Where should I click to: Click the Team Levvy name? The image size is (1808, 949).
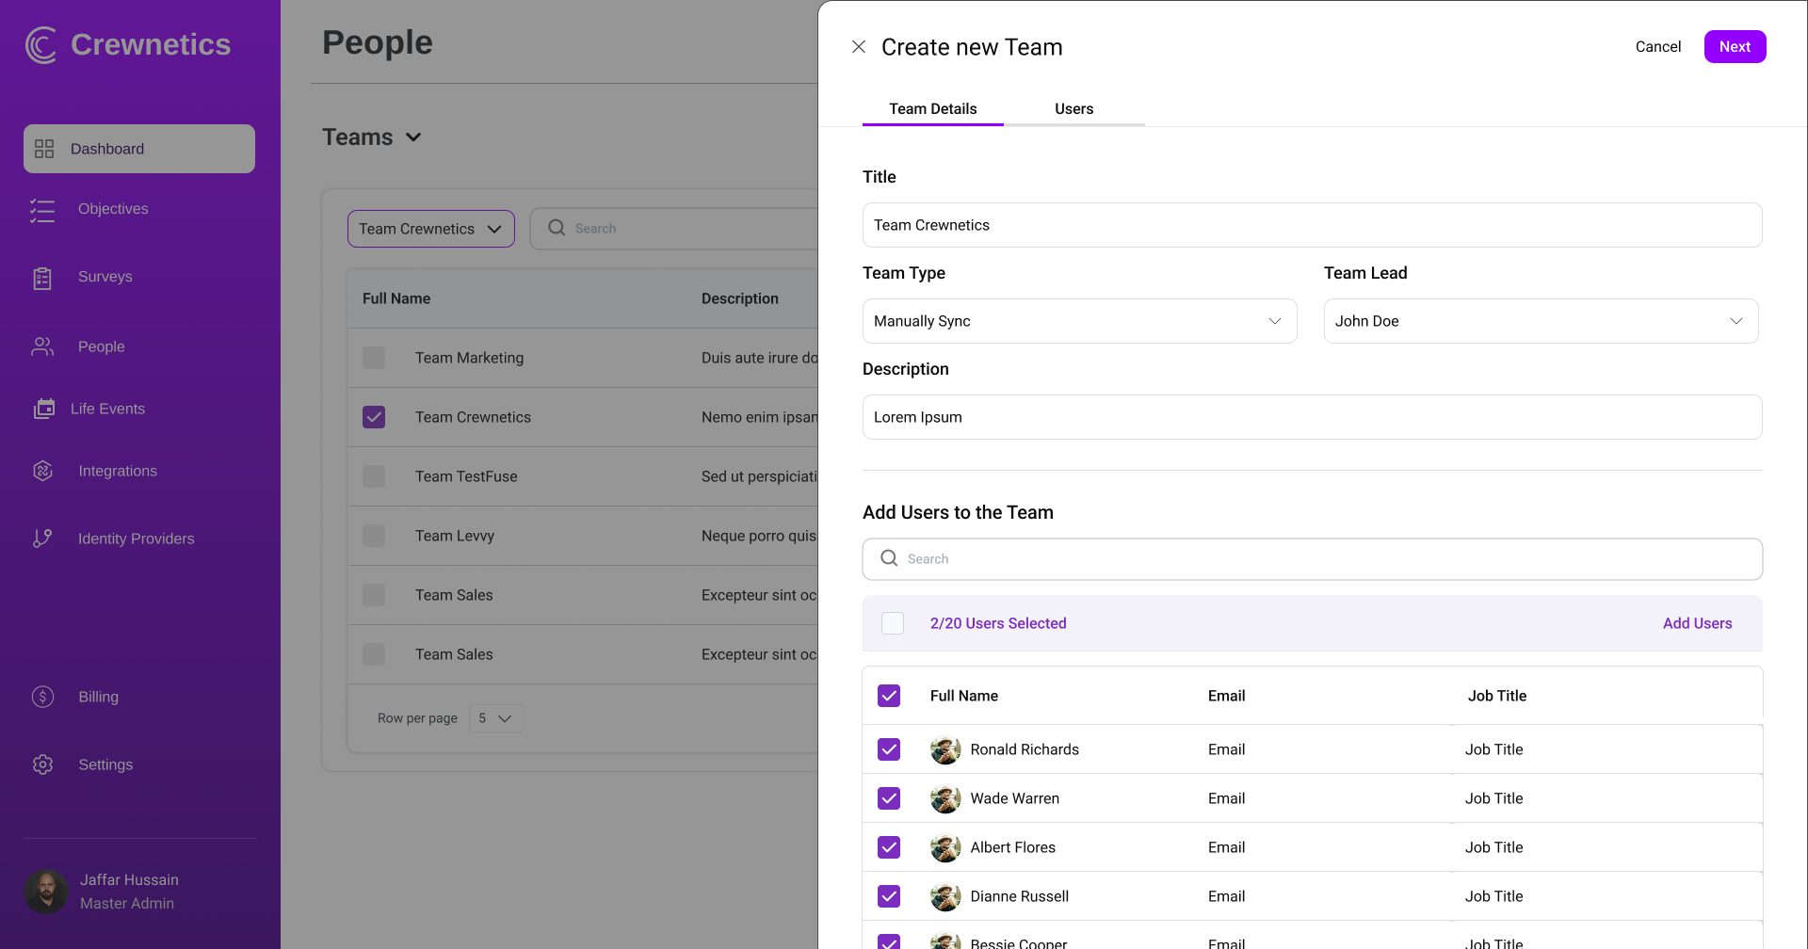[455, 536]
